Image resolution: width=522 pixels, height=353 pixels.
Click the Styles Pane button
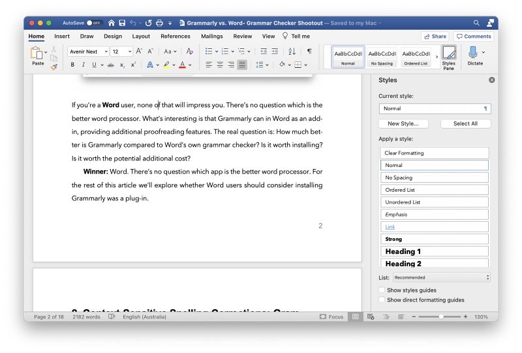(449, 57)
